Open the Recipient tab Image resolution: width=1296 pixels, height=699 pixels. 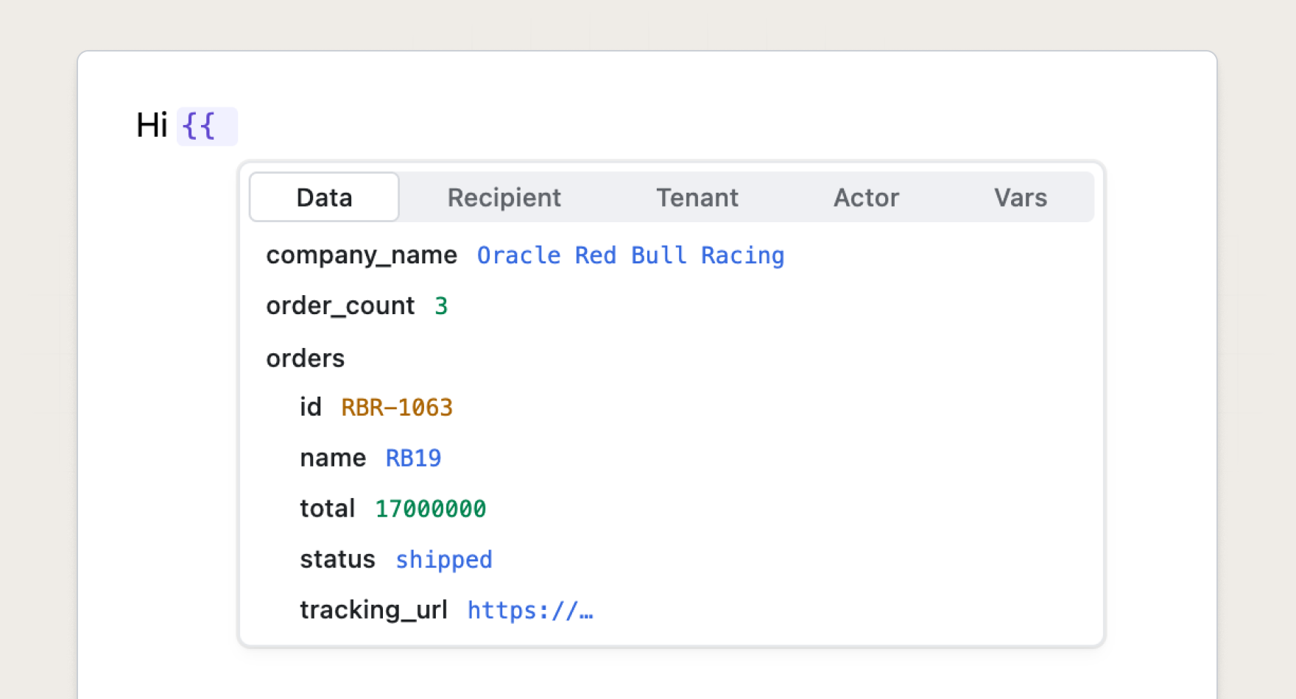click(x=504, y=197)
